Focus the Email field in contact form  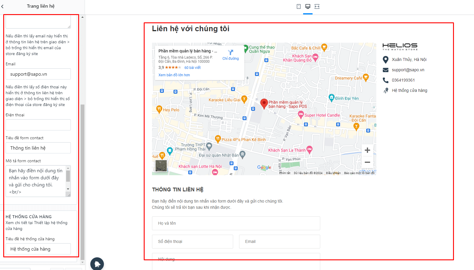(x=280, y=241)
